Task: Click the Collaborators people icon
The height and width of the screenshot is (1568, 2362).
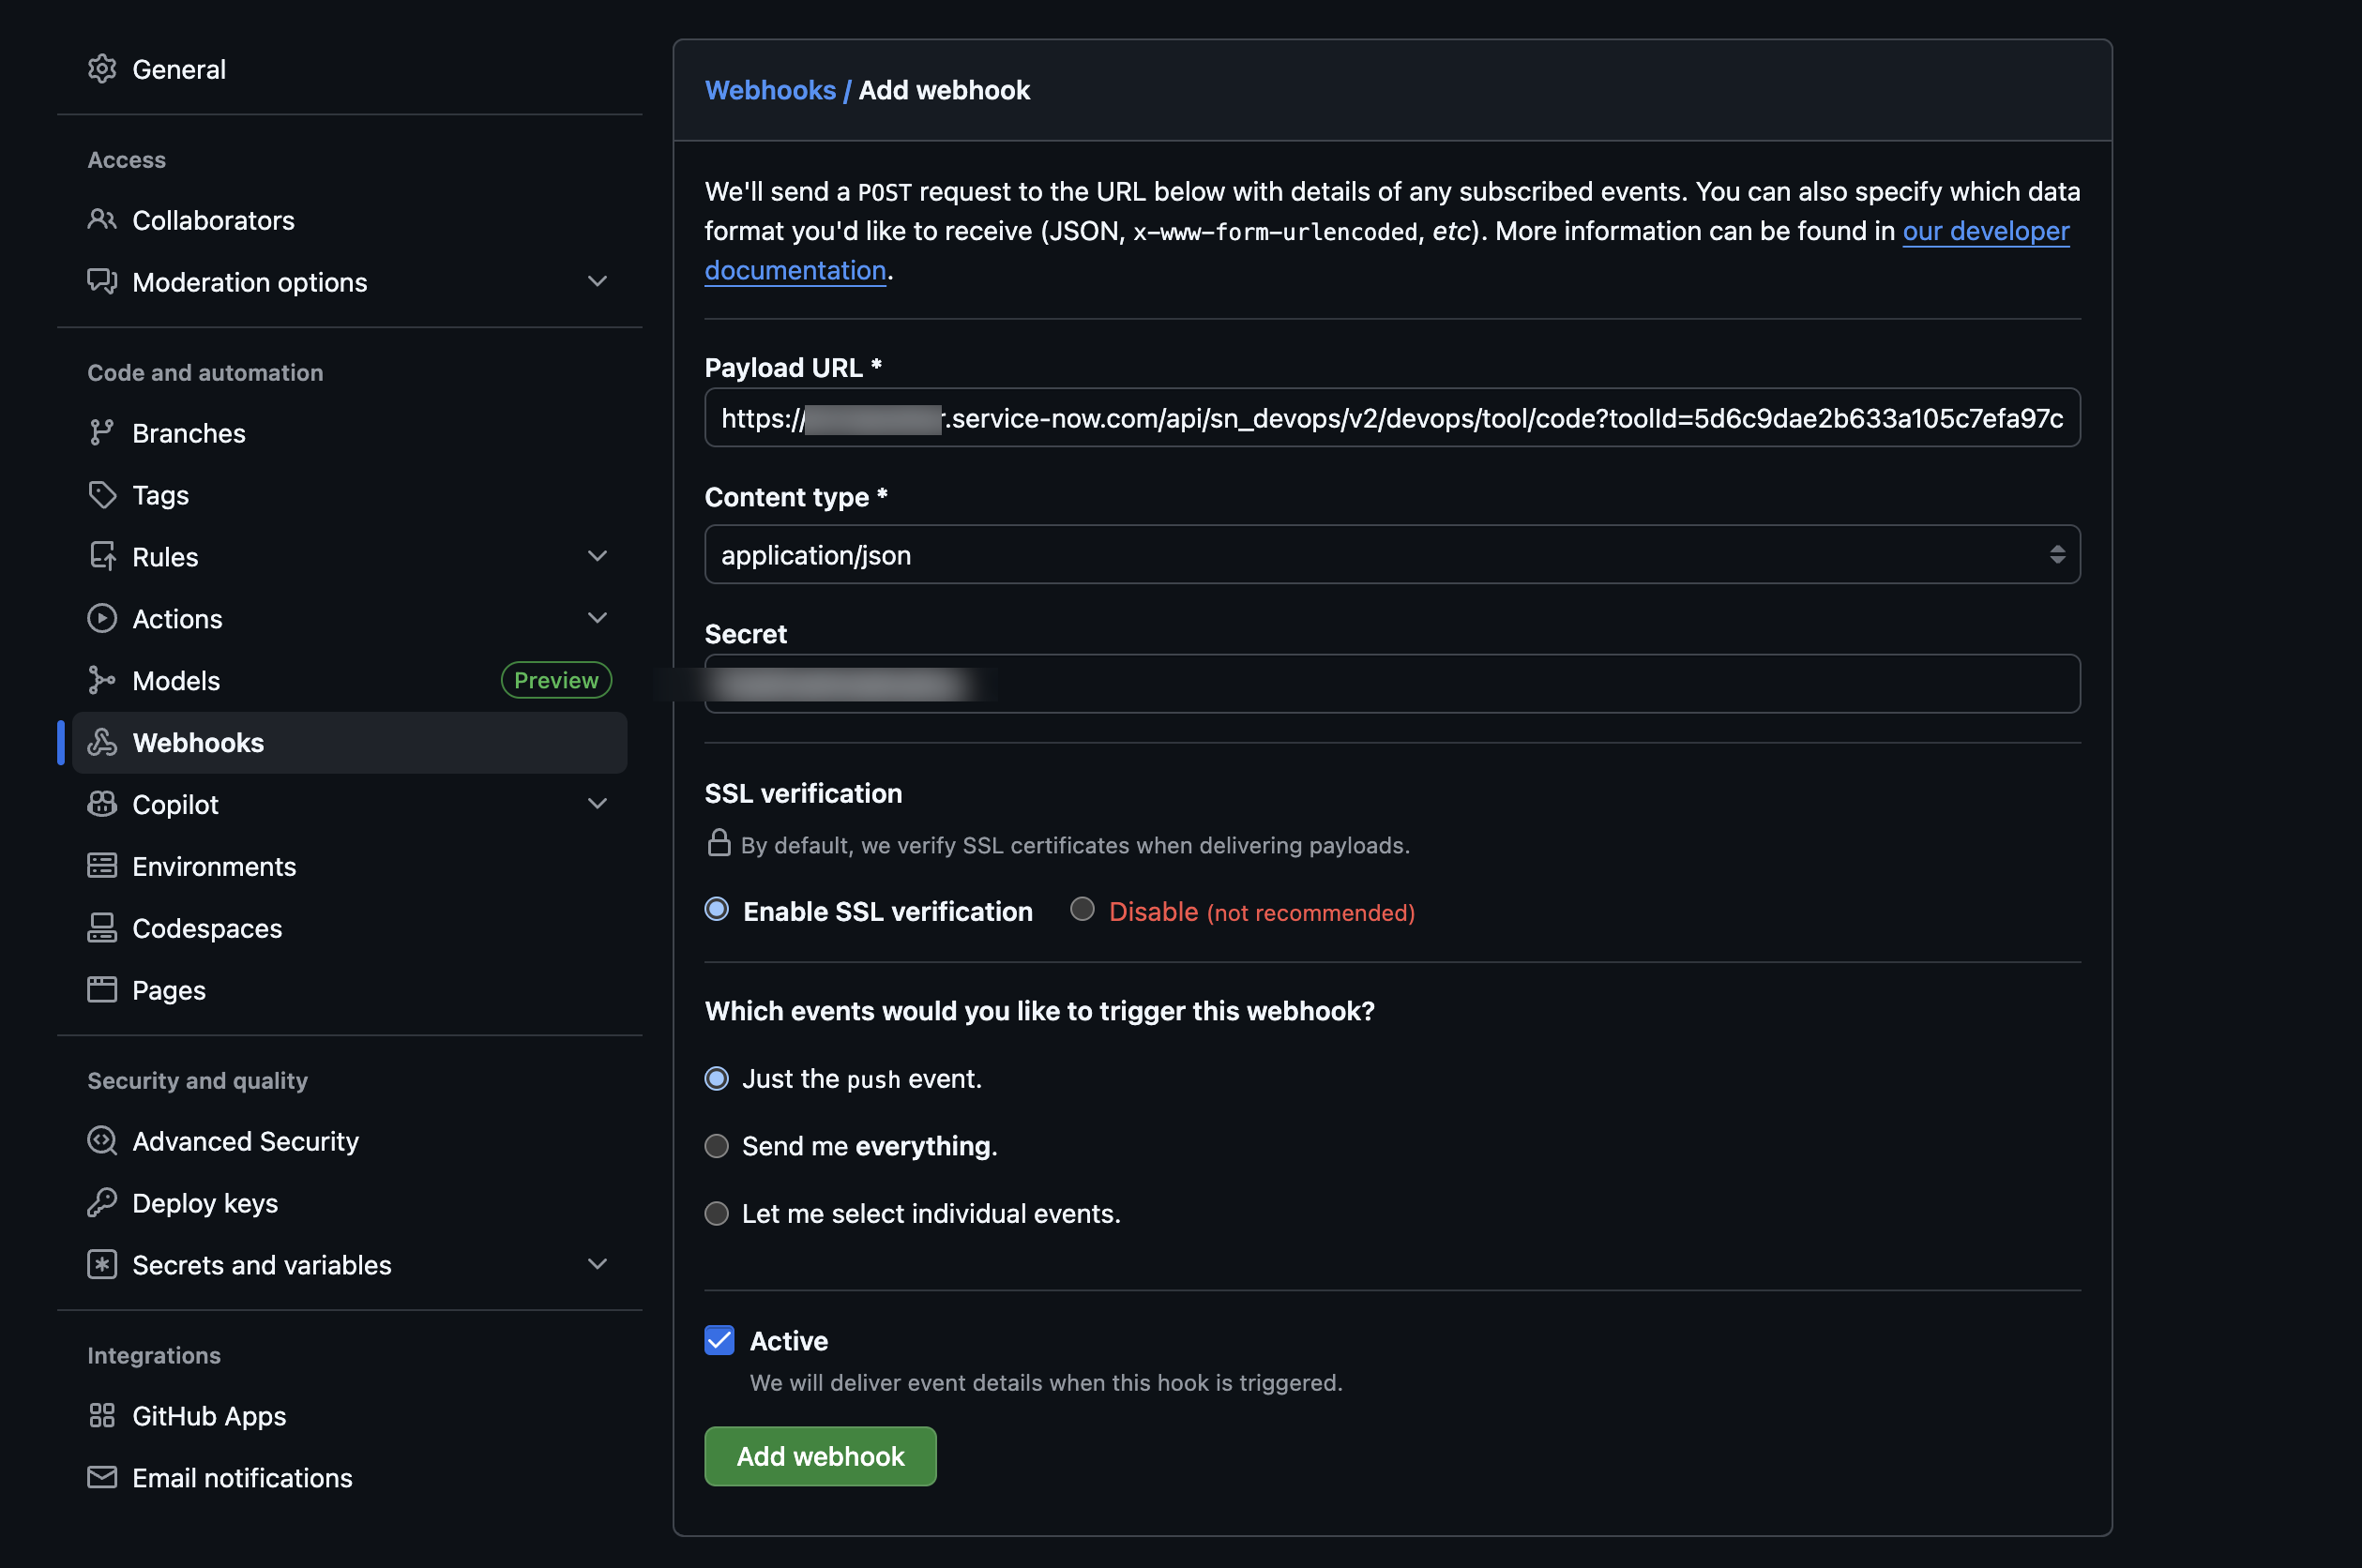Action: (102, 220)
